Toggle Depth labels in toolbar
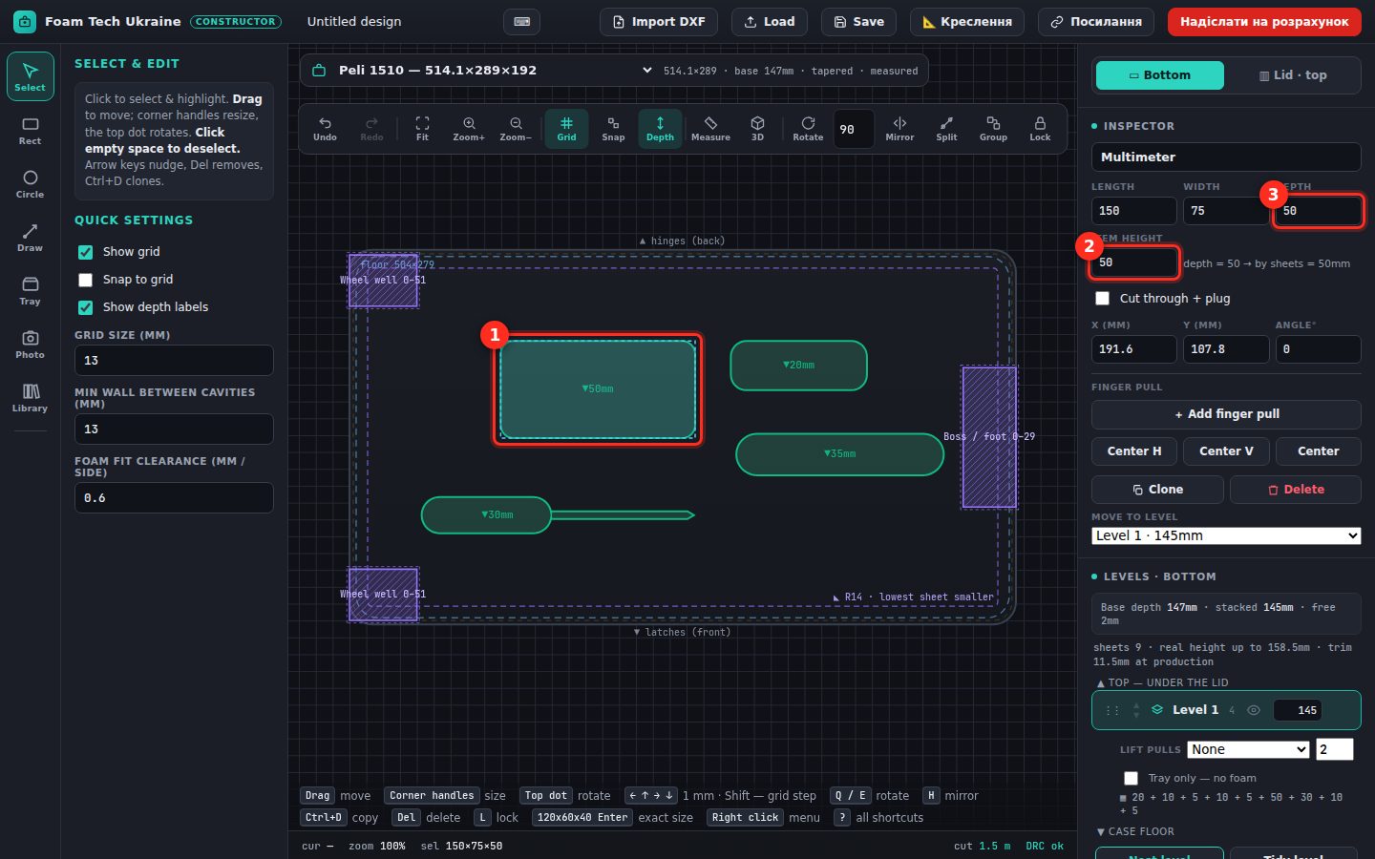 [x=660, y=129]
